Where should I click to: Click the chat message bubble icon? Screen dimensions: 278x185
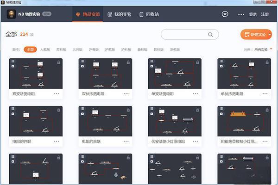(x=225, y=14)
